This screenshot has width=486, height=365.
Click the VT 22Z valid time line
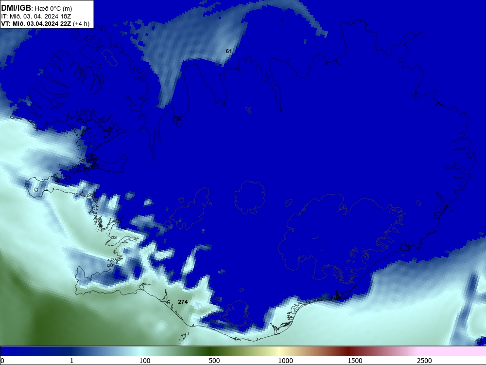[x=36, y=24]
